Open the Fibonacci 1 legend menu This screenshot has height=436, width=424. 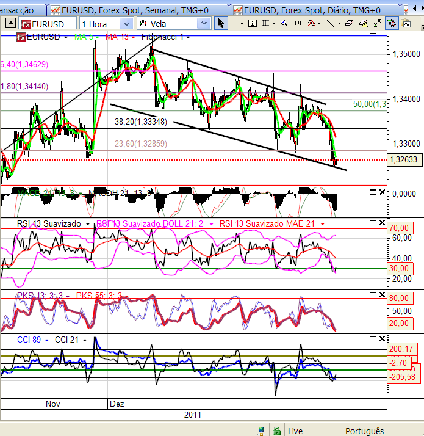(x=188, y=37)
